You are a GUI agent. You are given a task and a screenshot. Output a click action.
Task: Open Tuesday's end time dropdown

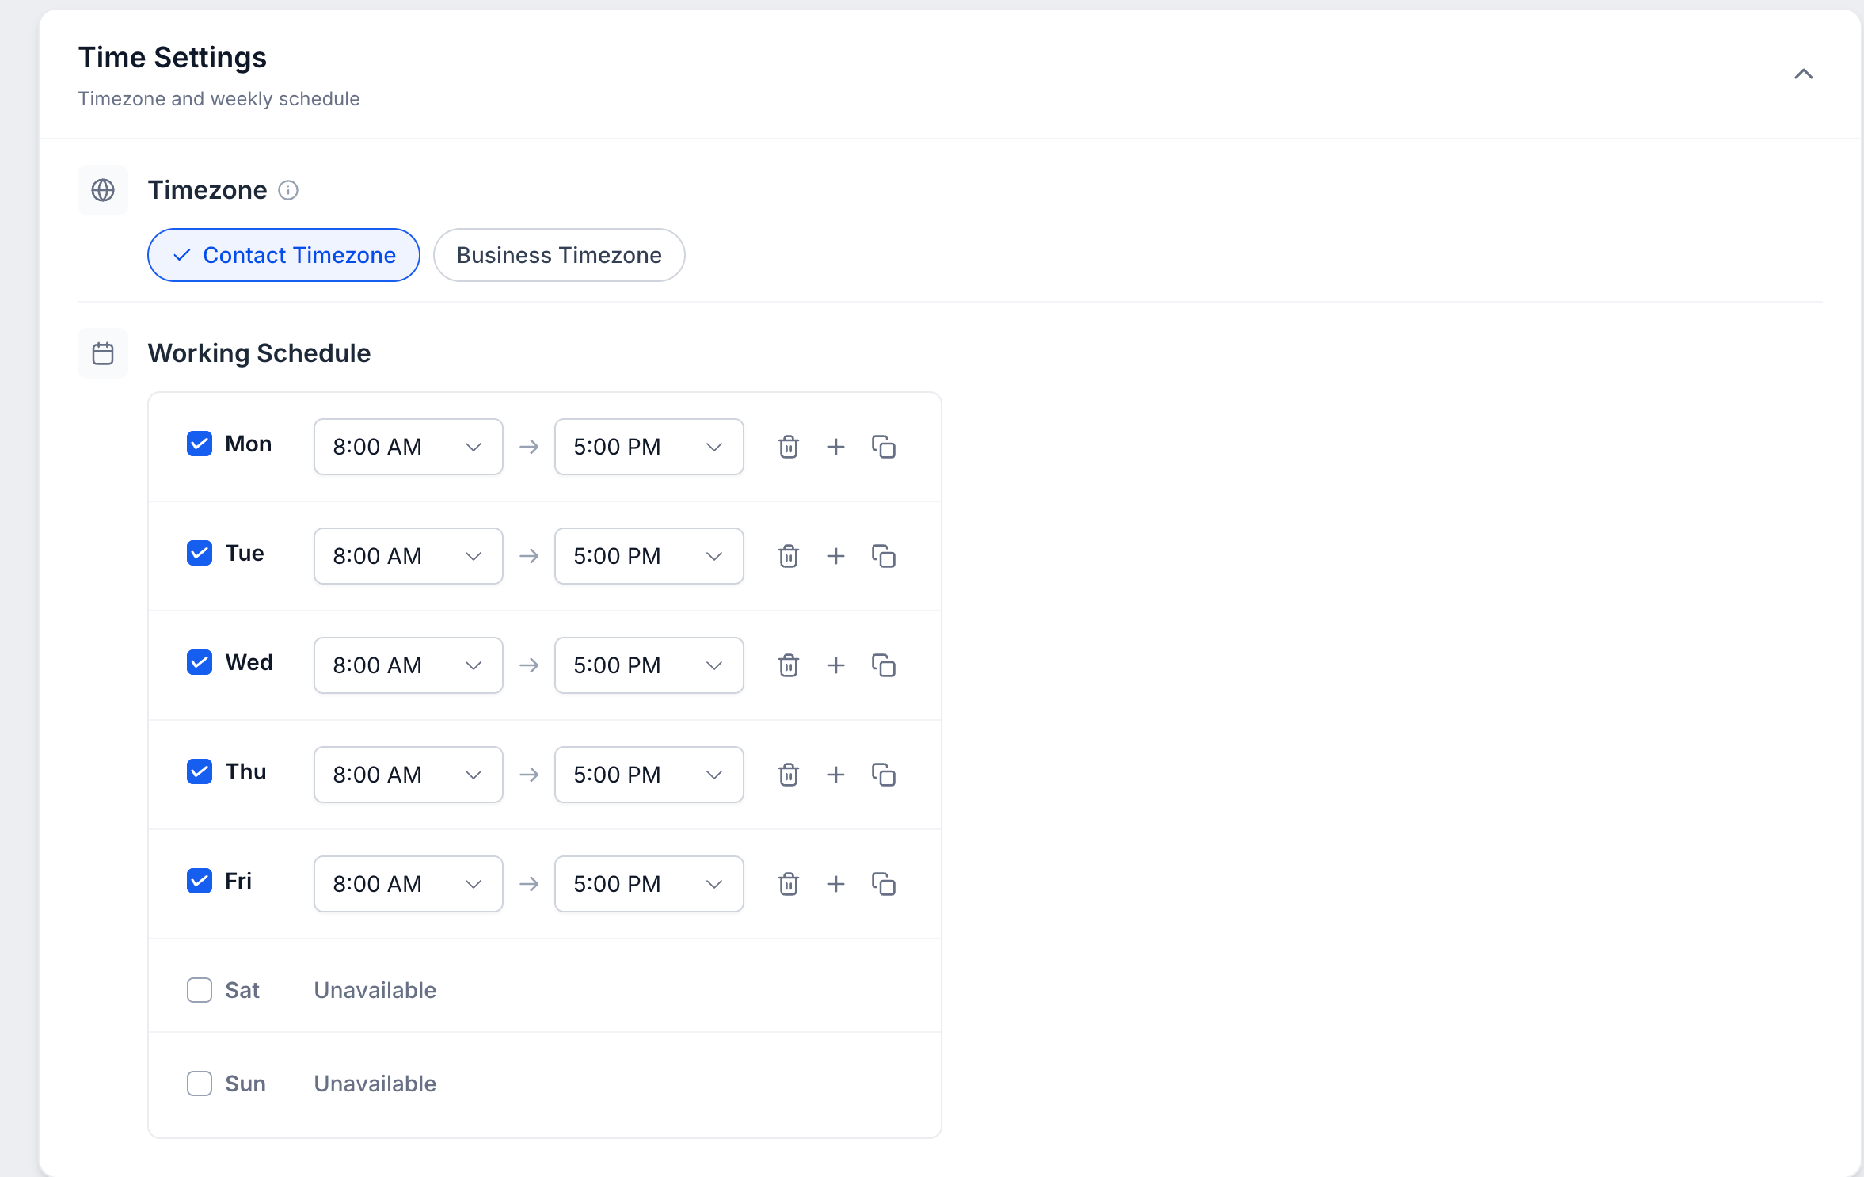[649, 556]
